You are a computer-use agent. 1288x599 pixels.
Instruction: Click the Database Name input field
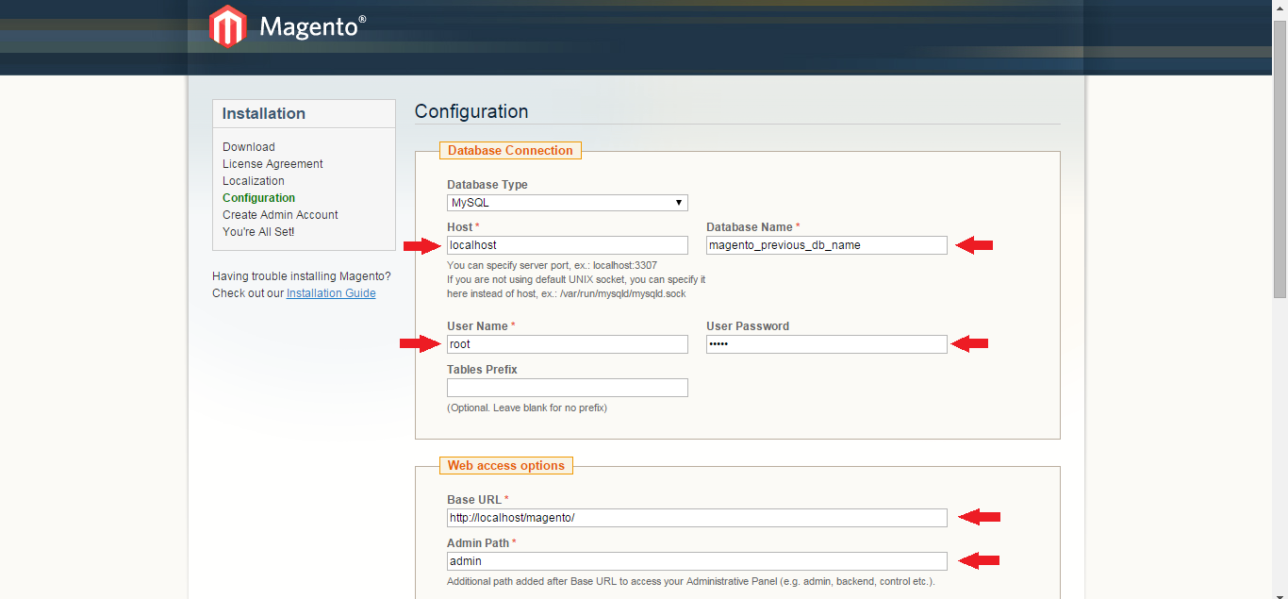point(827,245)
